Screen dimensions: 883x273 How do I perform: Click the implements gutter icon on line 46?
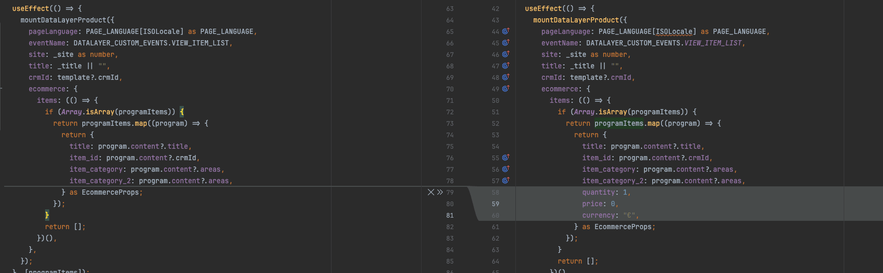coord(505,54)
